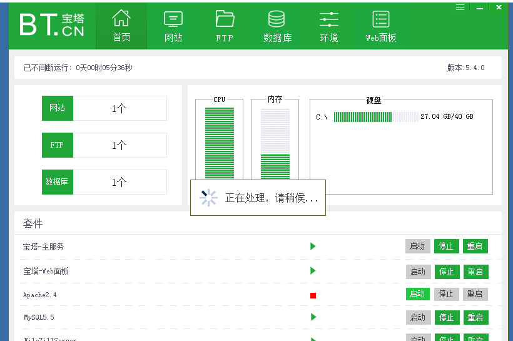
Task: Go to the 数据库 tab
Action: tap(277, 26)
